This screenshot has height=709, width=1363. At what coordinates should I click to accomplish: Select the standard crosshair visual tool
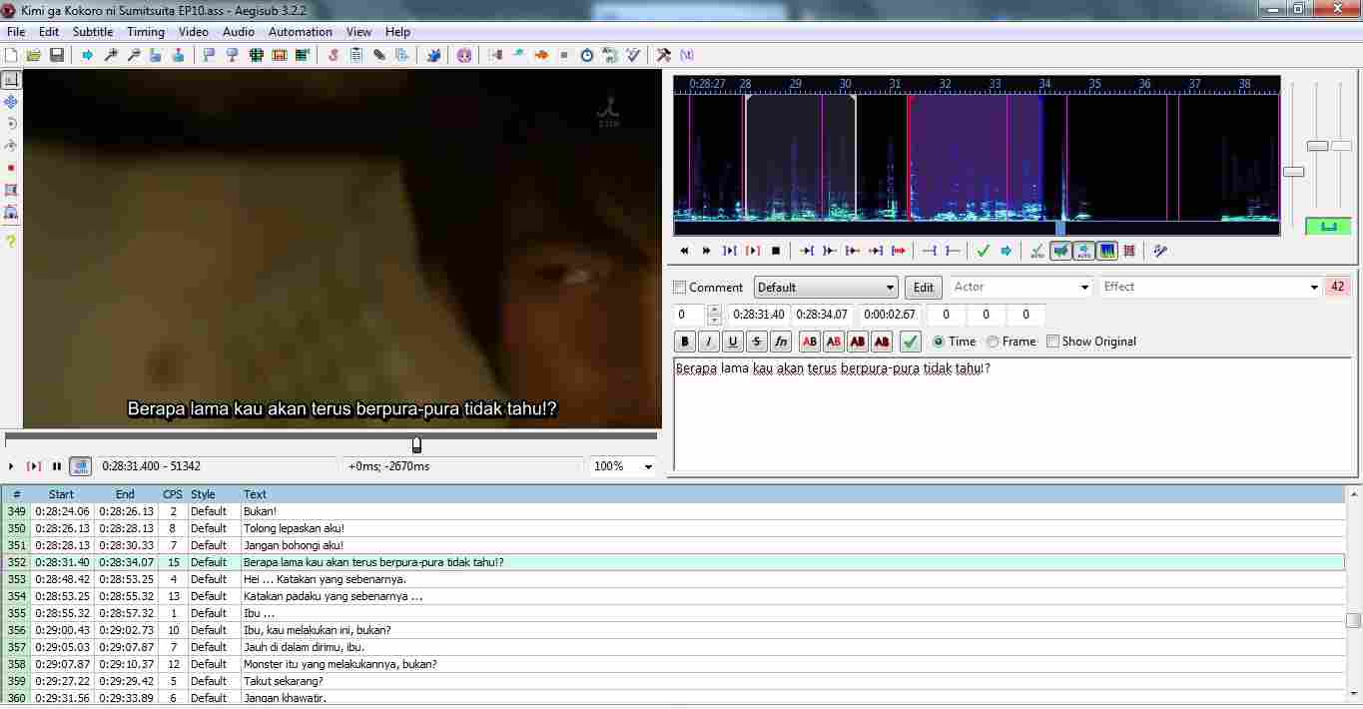pyautogui.click(x=11, y=79)
